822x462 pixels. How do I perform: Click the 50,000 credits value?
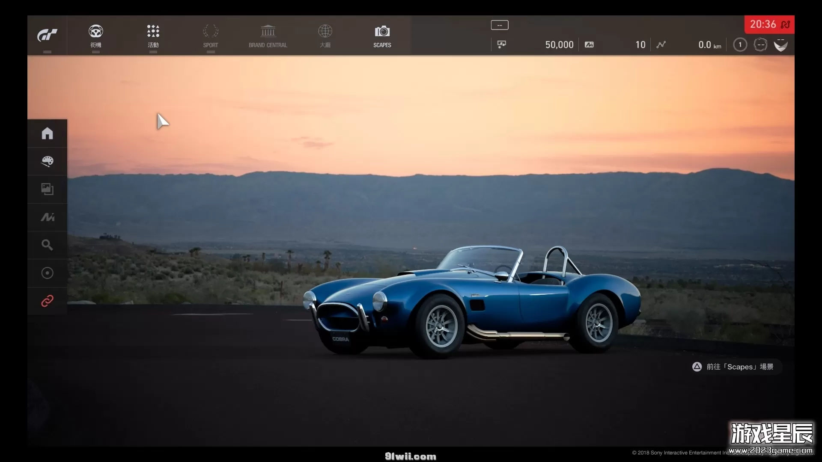point(559,44)
